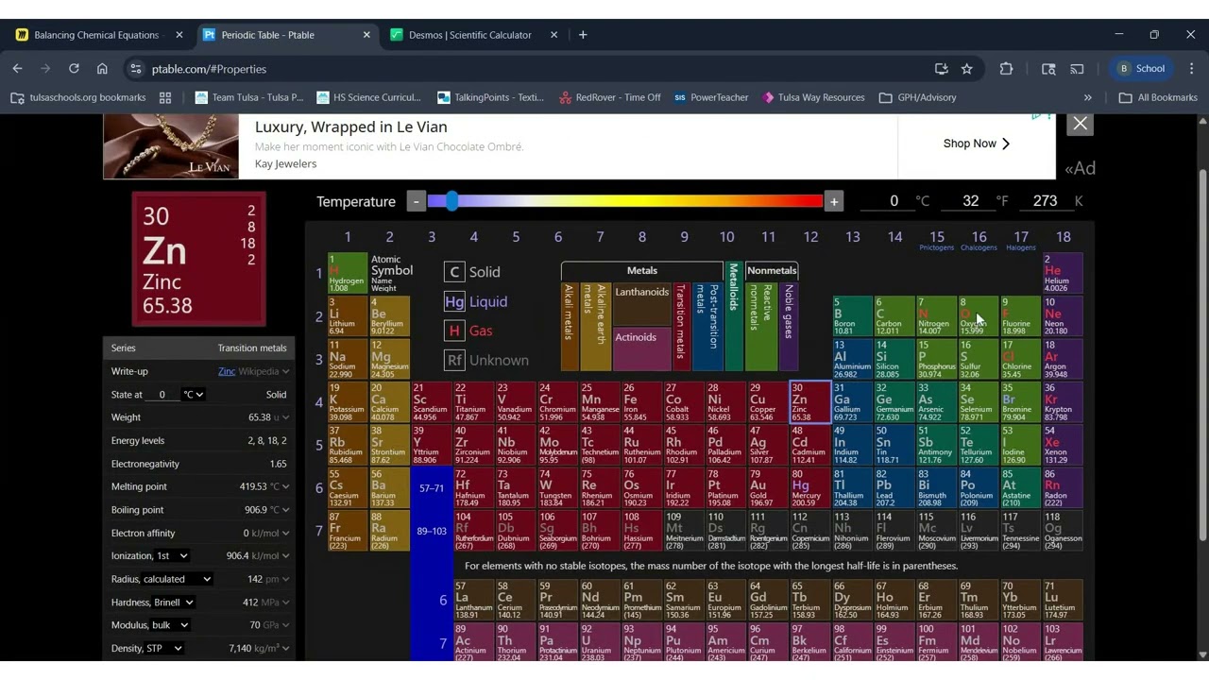Open the bookmark apps grid icon
The width and height of the screenshot is (1209, 680).
click(165, 97)
